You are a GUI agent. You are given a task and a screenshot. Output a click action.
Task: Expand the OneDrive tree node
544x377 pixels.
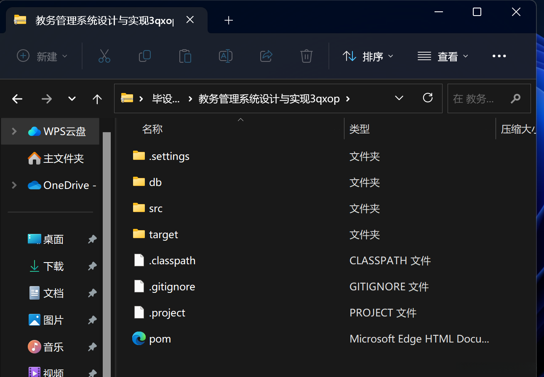[x=14, y=185]
